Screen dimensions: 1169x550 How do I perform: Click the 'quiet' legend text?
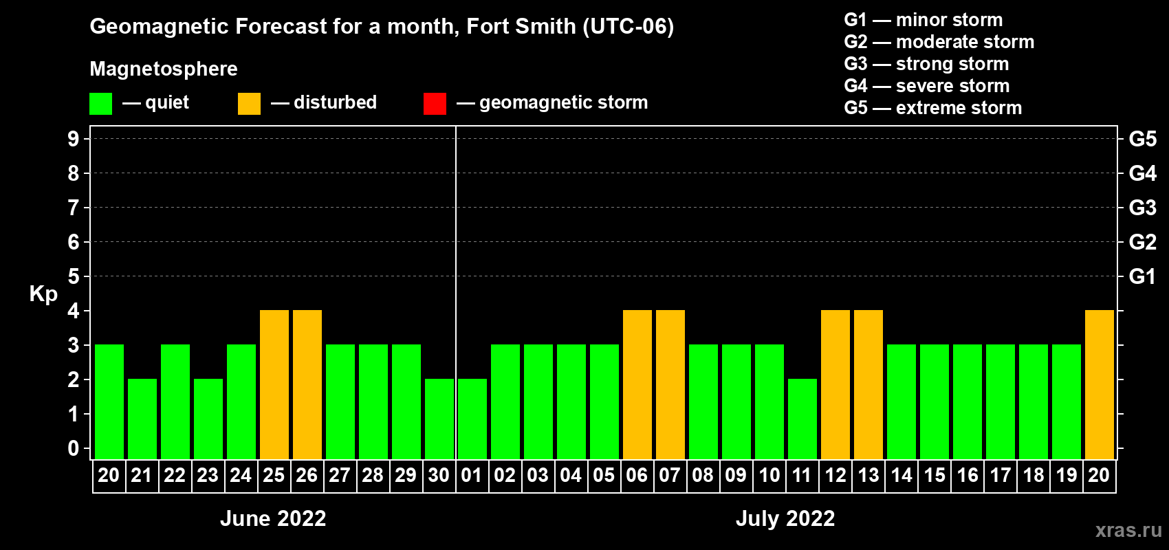coord(167,103)
